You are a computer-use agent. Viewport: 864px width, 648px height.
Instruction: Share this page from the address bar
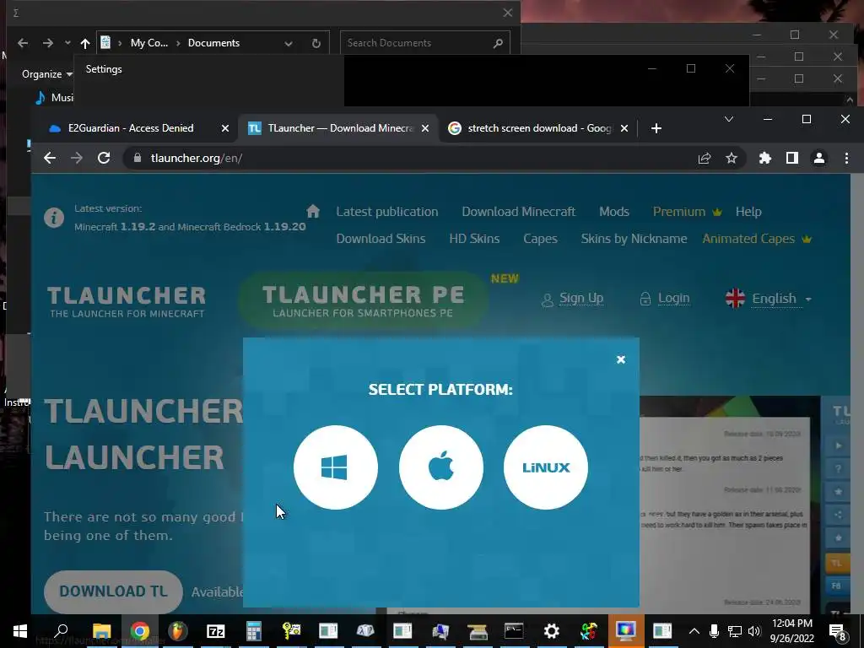pyautogui.click(x=705, y=158)
